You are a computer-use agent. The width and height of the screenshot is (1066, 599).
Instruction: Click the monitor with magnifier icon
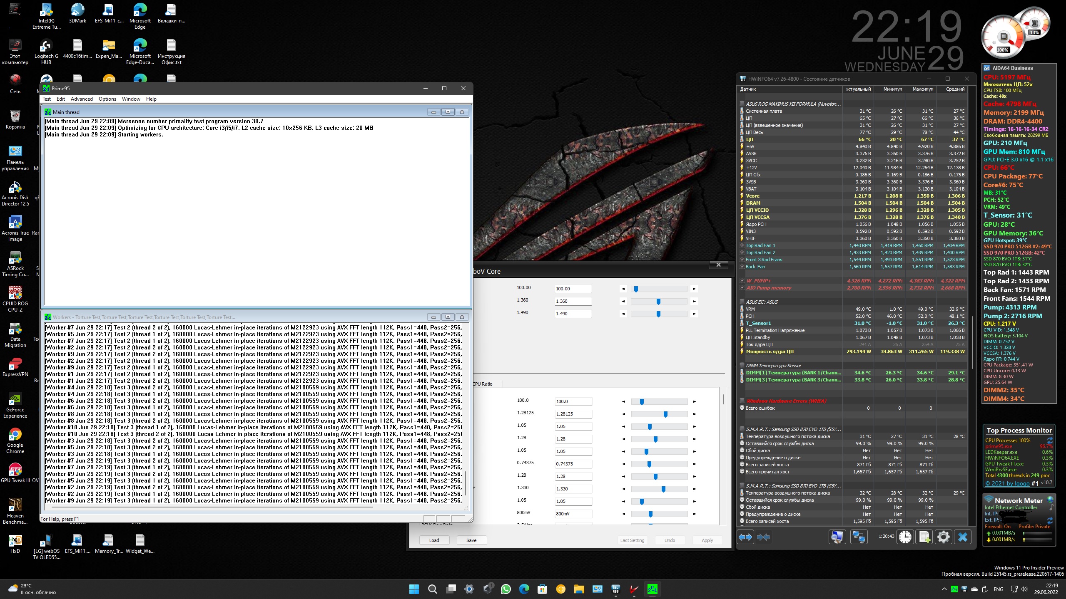(x=837, y=537)
